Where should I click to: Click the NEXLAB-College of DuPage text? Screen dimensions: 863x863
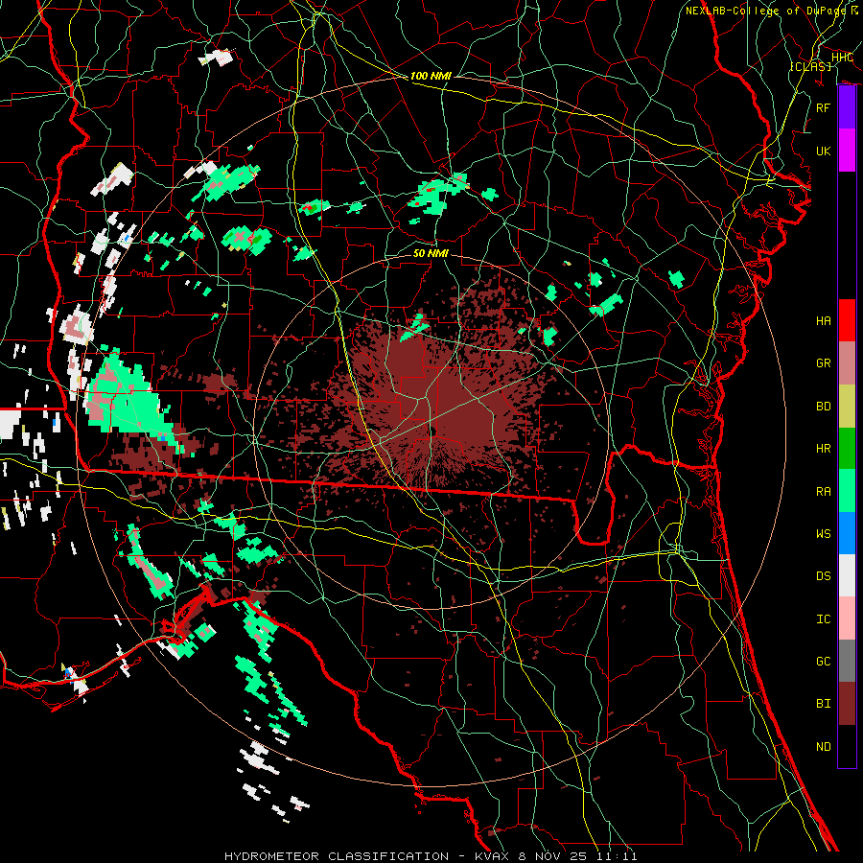765,11
